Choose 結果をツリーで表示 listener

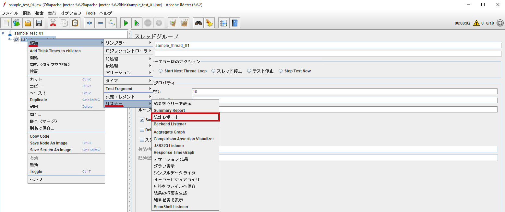(186, 103)
